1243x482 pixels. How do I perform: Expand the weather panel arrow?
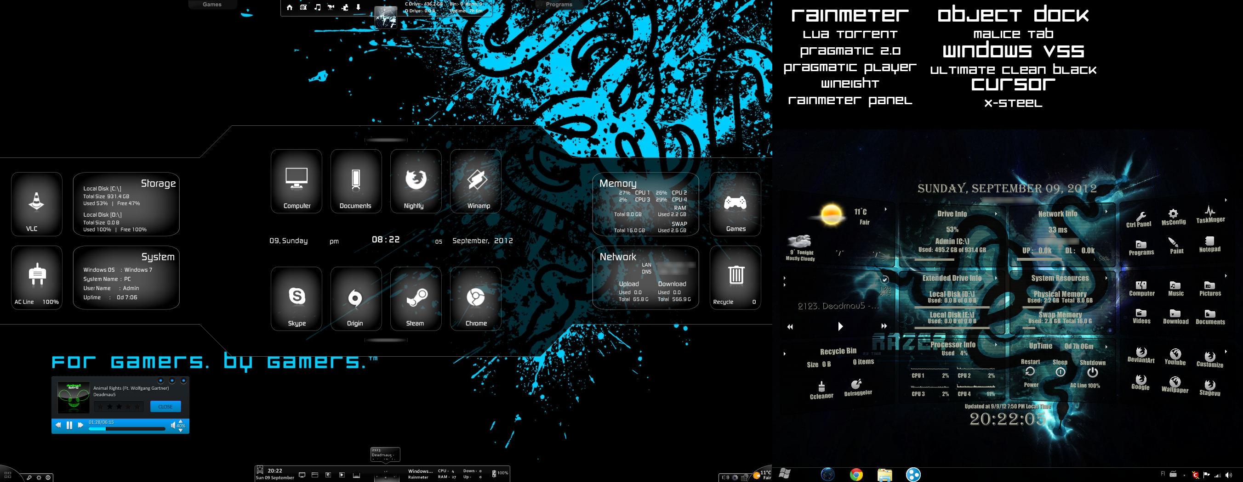coord(885,209)
